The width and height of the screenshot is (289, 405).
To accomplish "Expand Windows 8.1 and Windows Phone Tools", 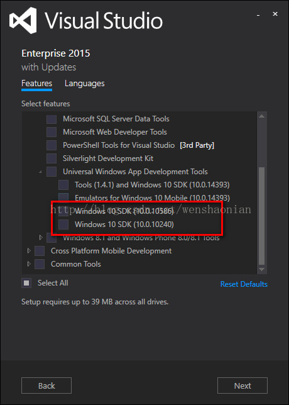I will (41, 237).
